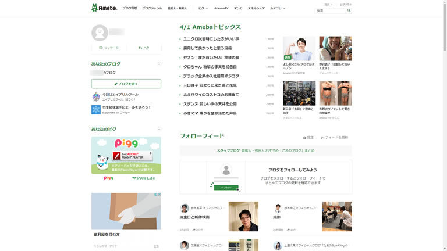This screenshot has height=251, width=447.
Task: Click the diet before-after thumbnail
Action: (x=335, y=94)
